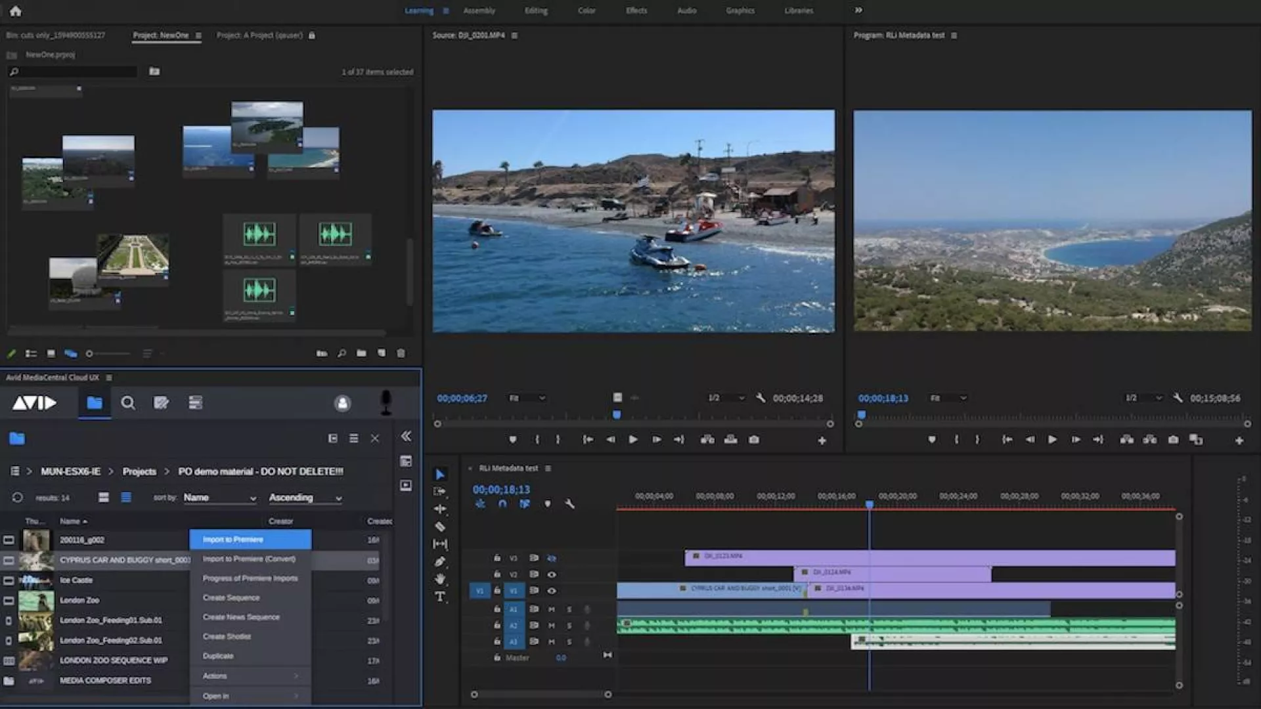Click the Program monitor settings wrench

[x=1178, y=398]
